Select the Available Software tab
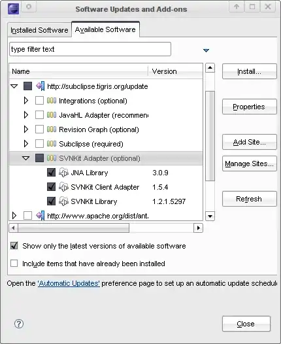 105,29
